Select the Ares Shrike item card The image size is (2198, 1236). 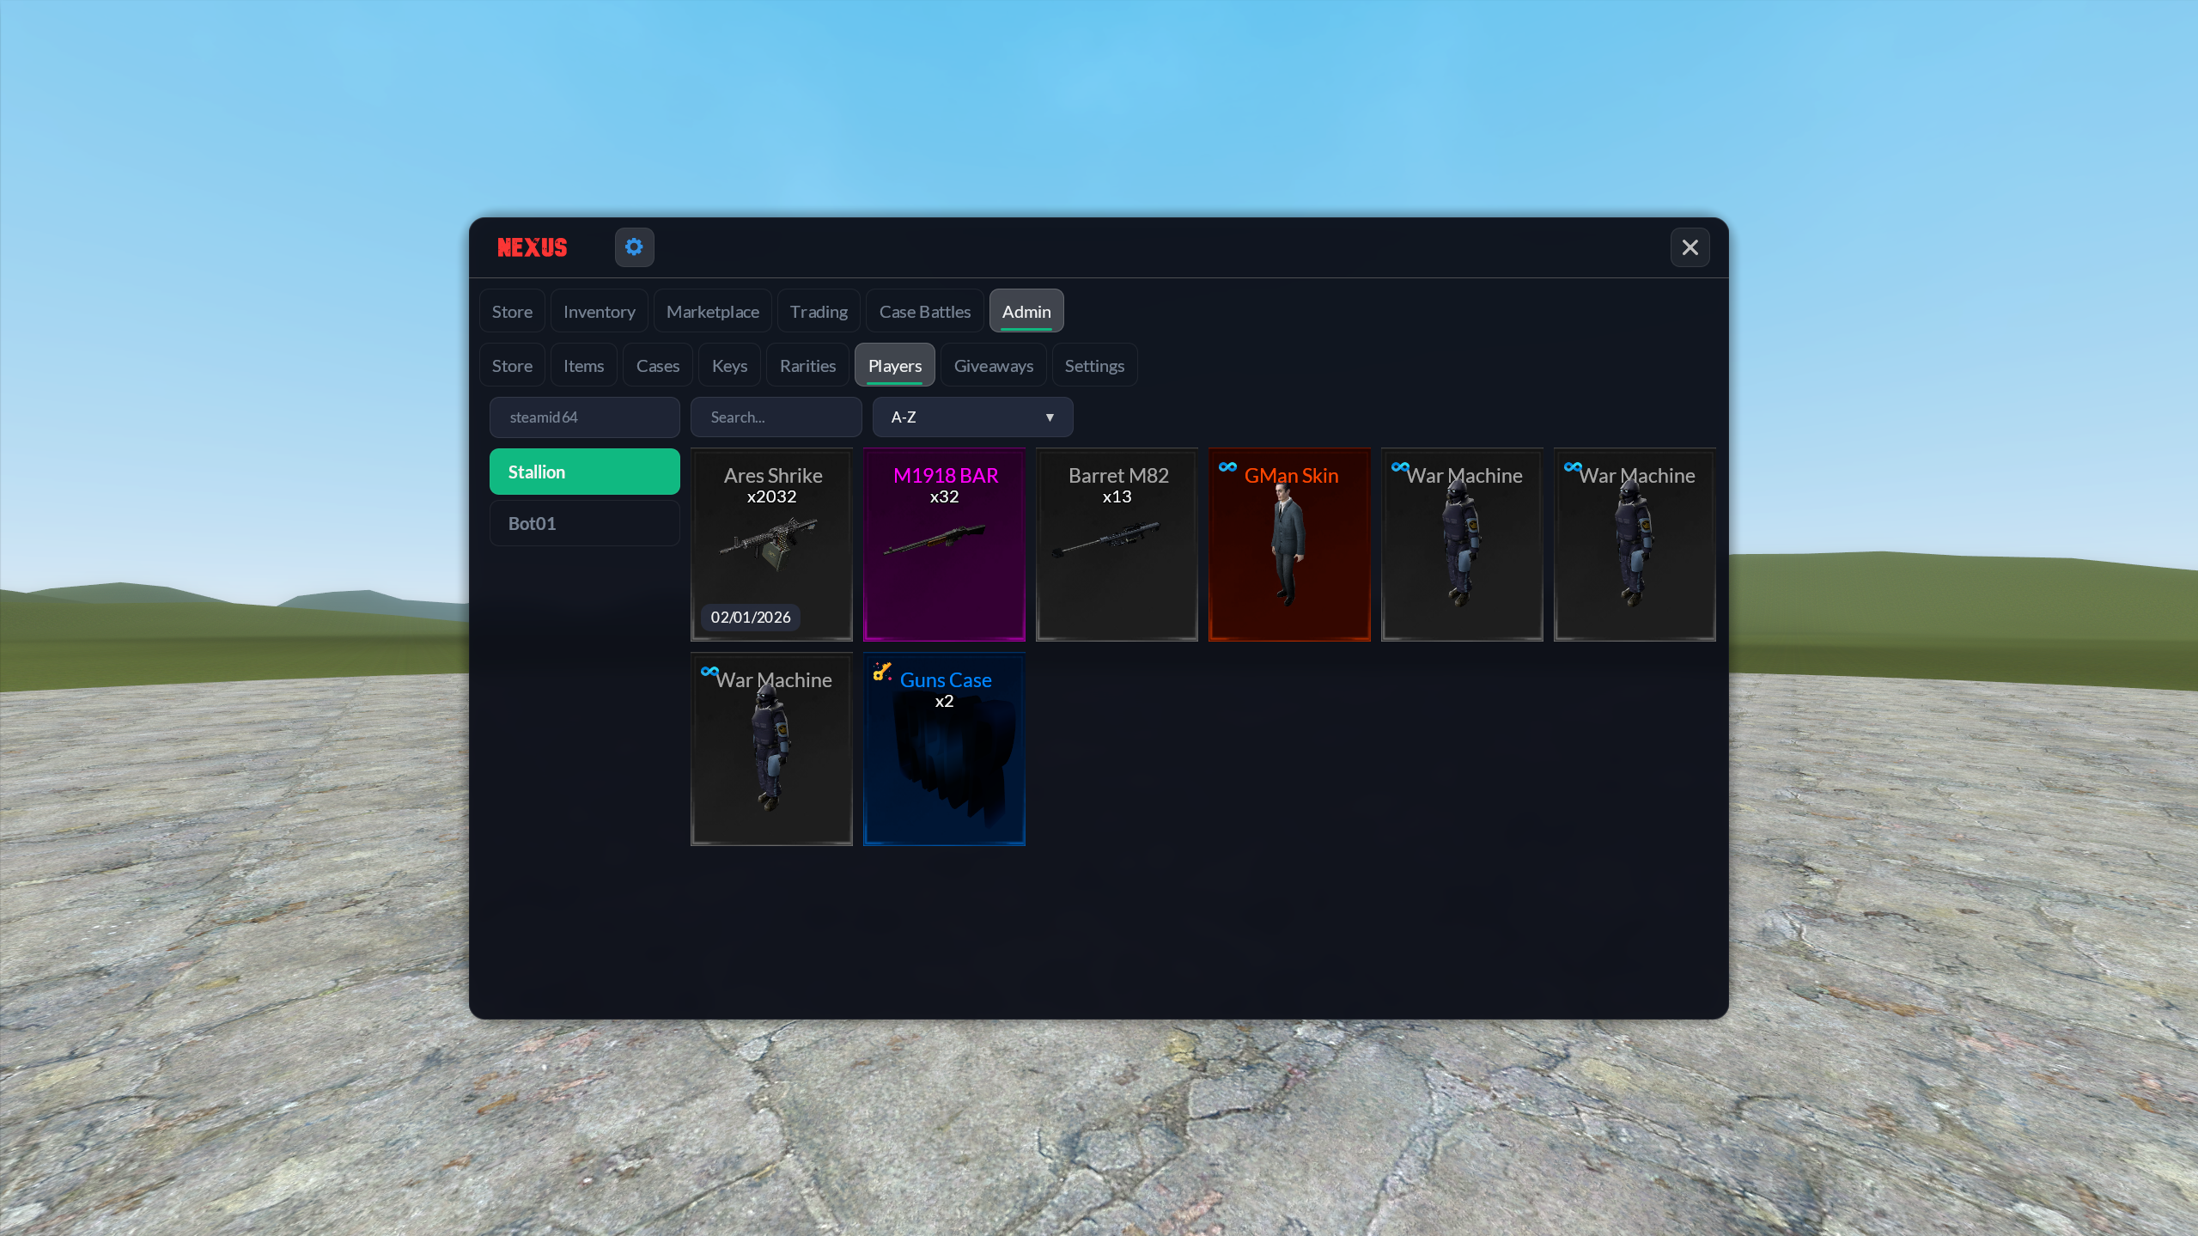(x=771, y=545)
